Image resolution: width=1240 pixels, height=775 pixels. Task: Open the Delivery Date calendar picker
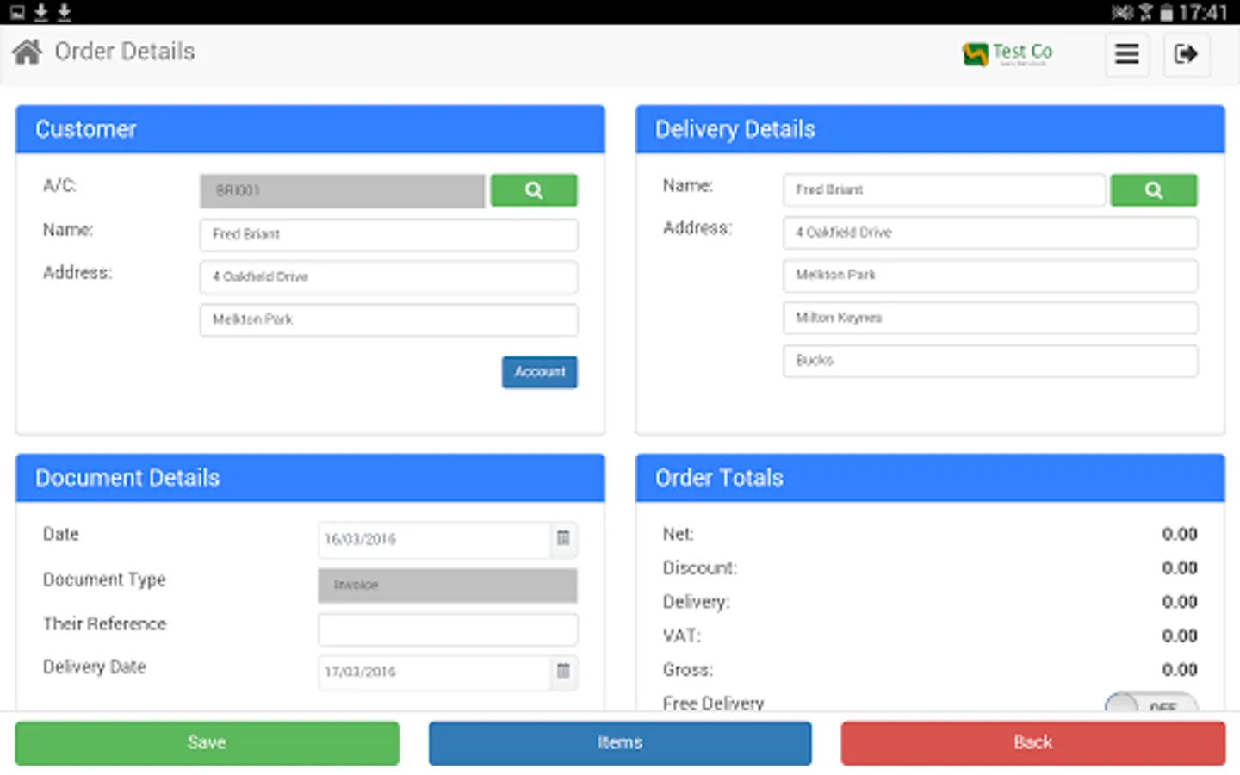coord(563,673)
